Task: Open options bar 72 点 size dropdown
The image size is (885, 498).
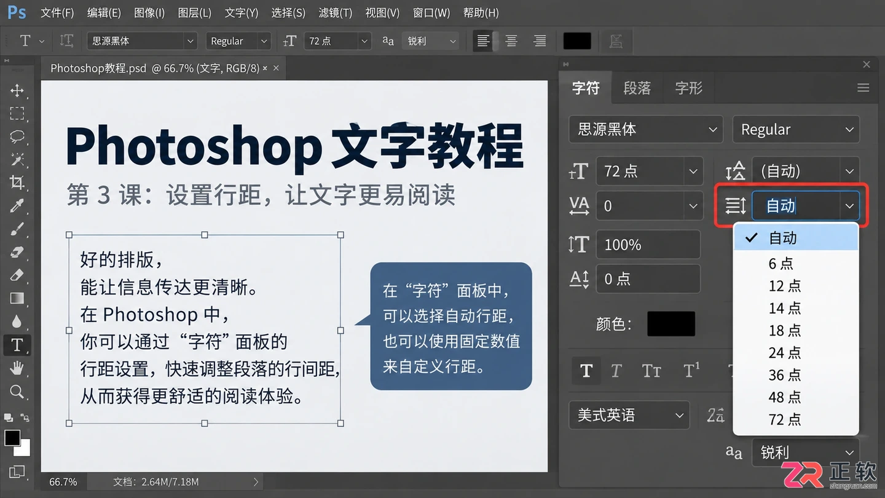Action: (x=337, y=41)
